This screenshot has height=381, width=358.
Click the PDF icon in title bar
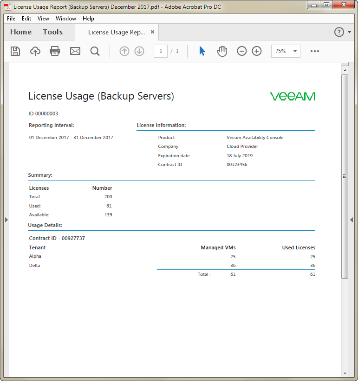7,7
